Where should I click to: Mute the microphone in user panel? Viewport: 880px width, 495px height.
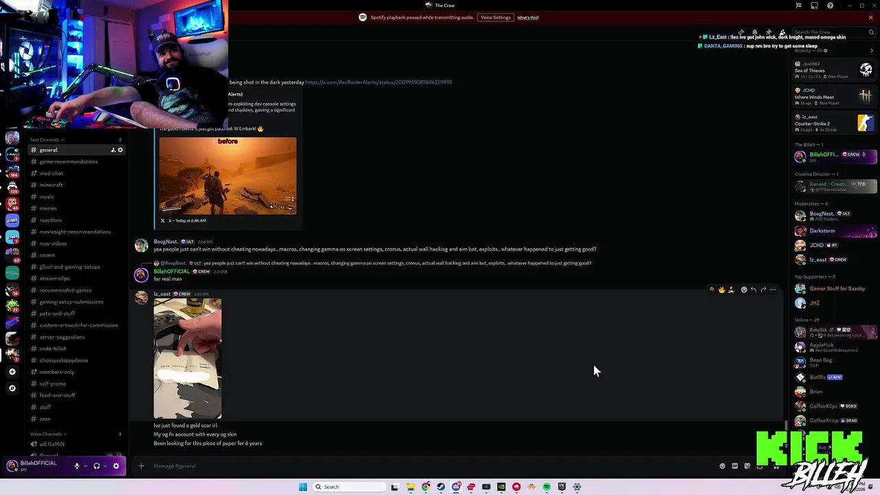coord(77,466)
